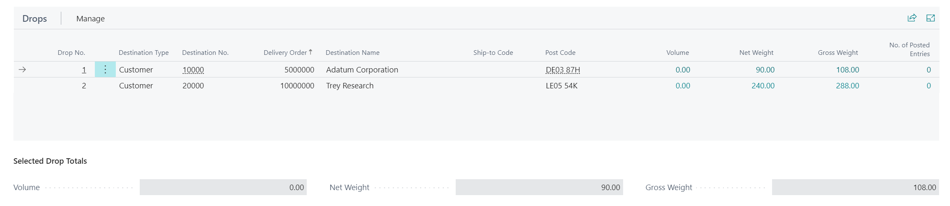Open posted entries count for Adatum Corporation
Screen dimensions: 950x206
(x=928, y=70)
